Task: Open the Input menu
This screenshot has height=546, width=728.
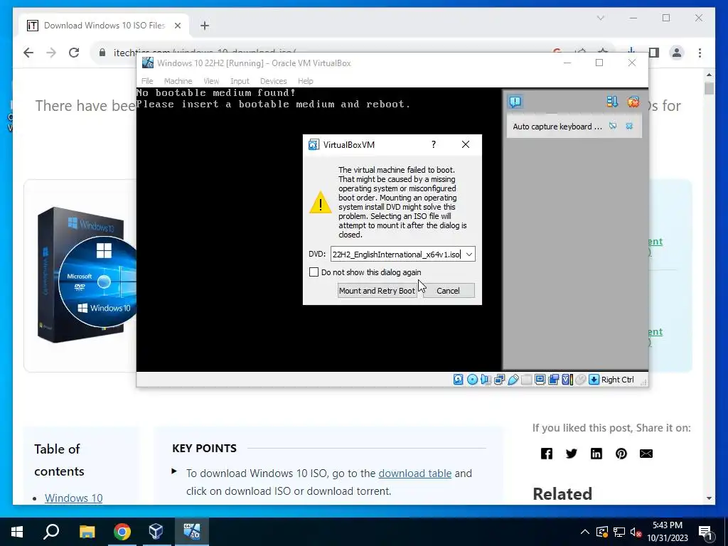Action: pos(240,81)
